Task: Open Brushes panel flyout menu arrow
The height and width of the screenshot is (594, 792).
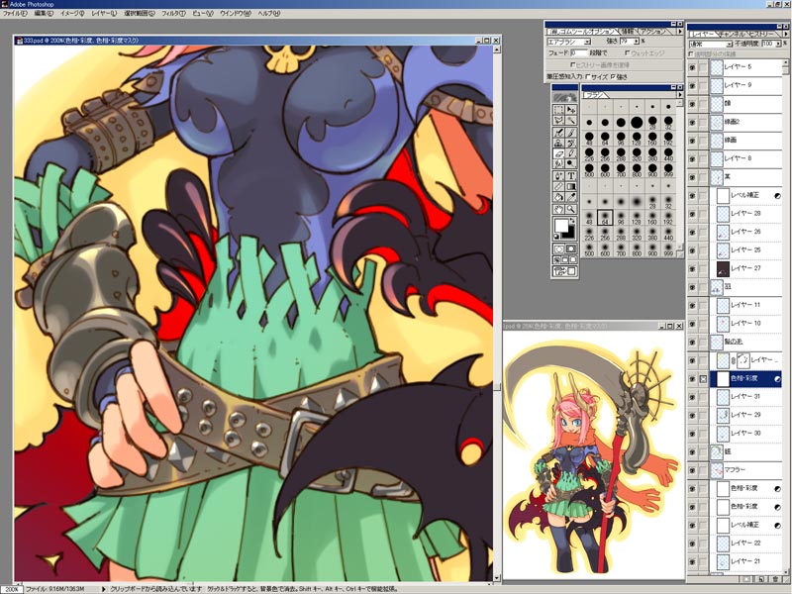Action: 680,94
